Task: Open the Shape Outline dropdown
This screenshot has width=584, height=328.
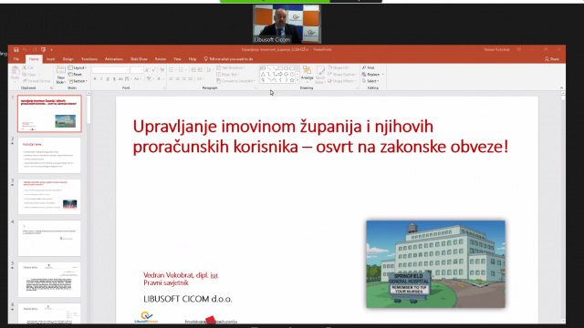Action: click(342, 75)
